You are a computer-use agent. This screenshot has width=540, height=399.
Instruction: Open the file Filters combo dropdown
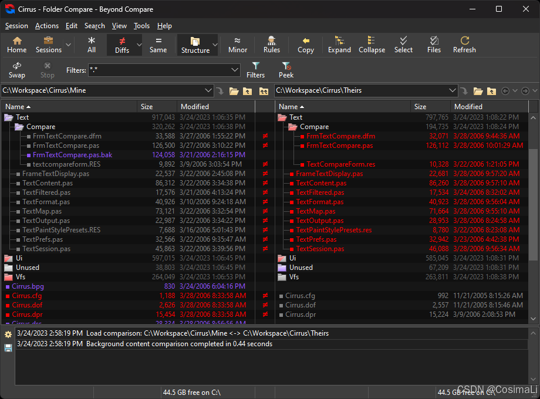click(x=235, y=70)
